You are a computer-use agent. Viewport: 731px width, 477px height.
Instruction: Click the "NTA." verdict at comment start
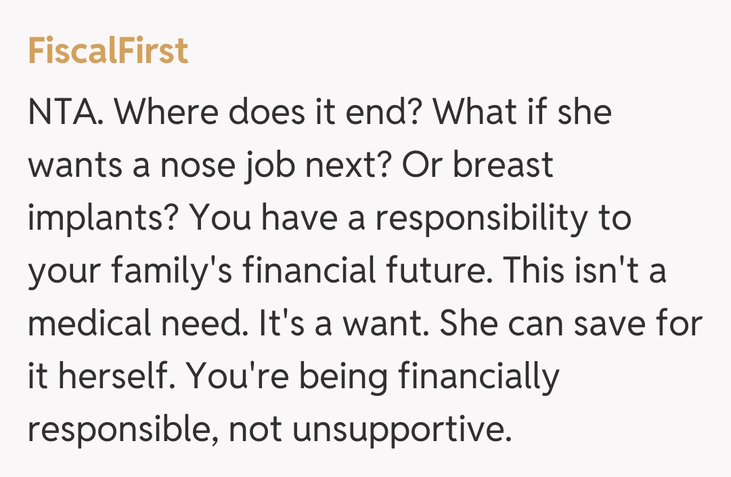[66, 111]
